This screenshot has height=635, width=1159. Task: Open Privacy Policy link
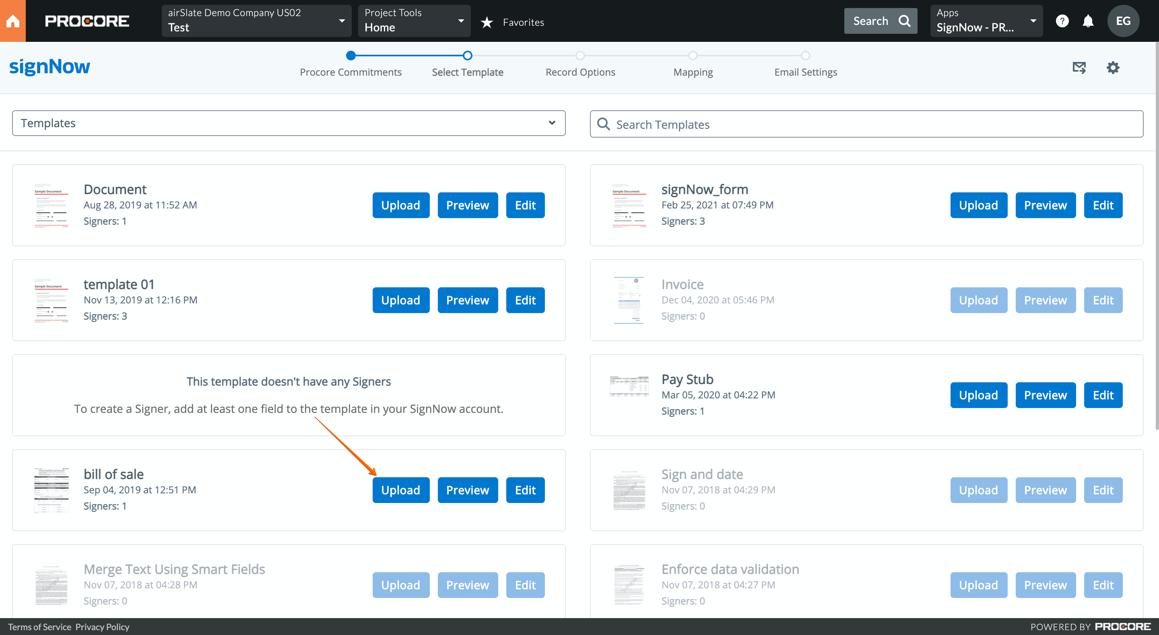coord(102,627)
